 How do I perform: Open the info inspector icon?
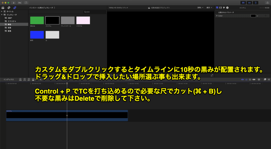[x=227, y=7]
